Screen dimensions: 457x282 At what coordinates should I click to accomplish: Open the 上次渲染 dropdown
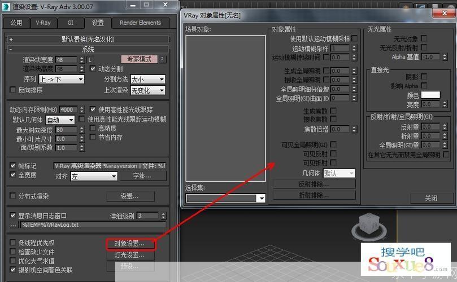coord(148,90)
